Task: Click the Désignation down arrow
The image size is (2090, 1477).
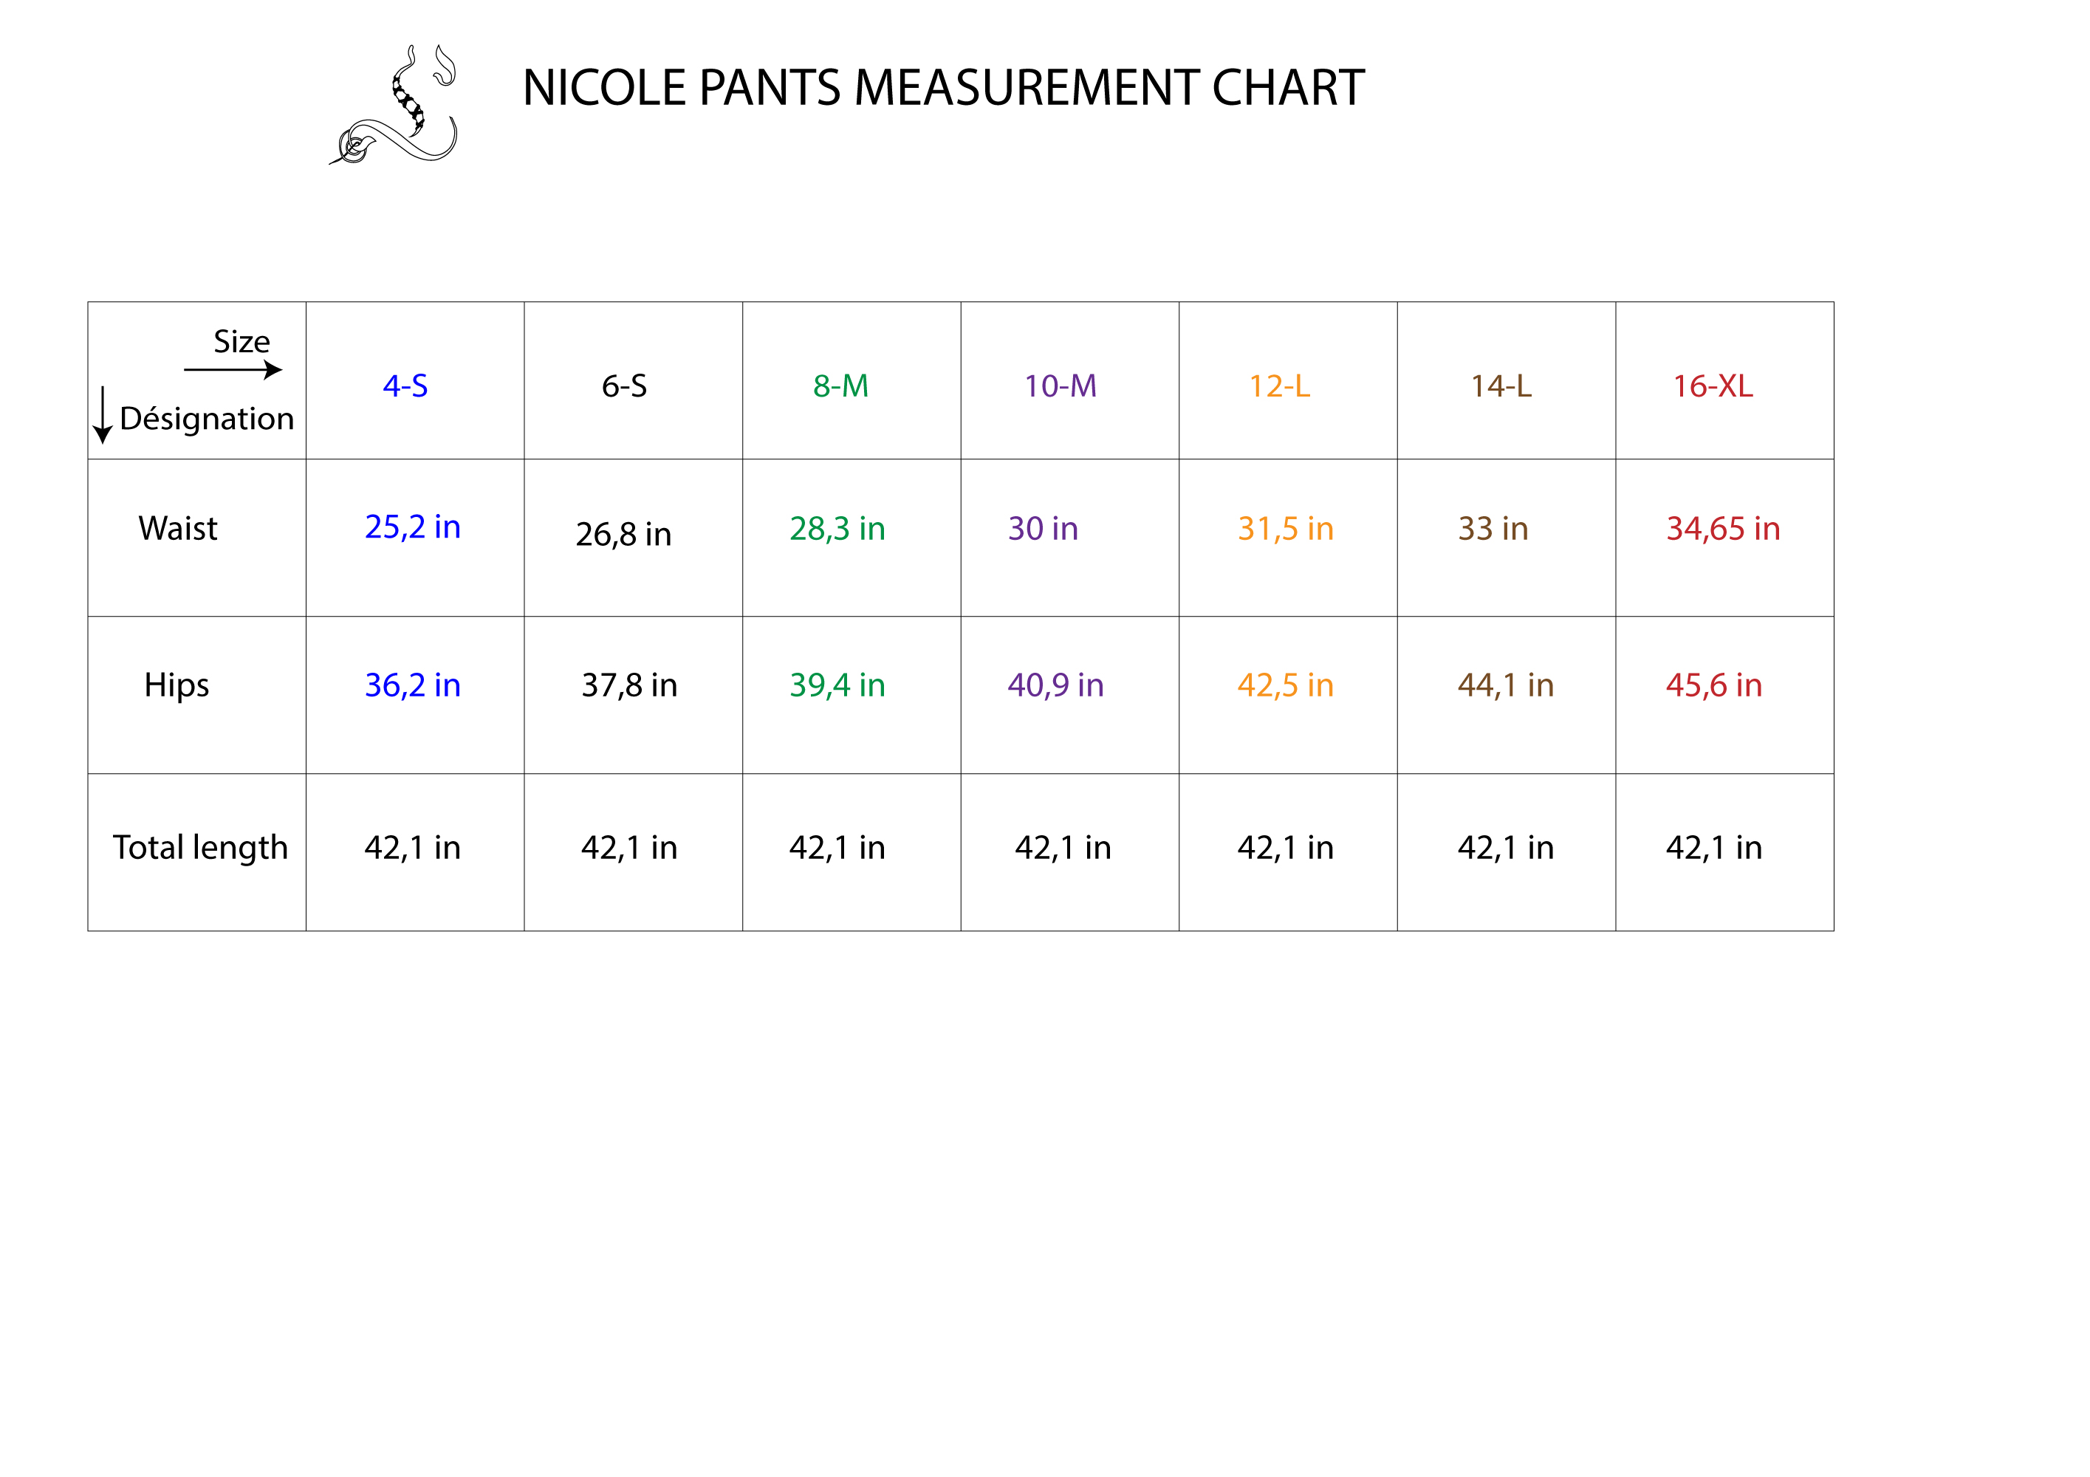Action: point(103,415)
